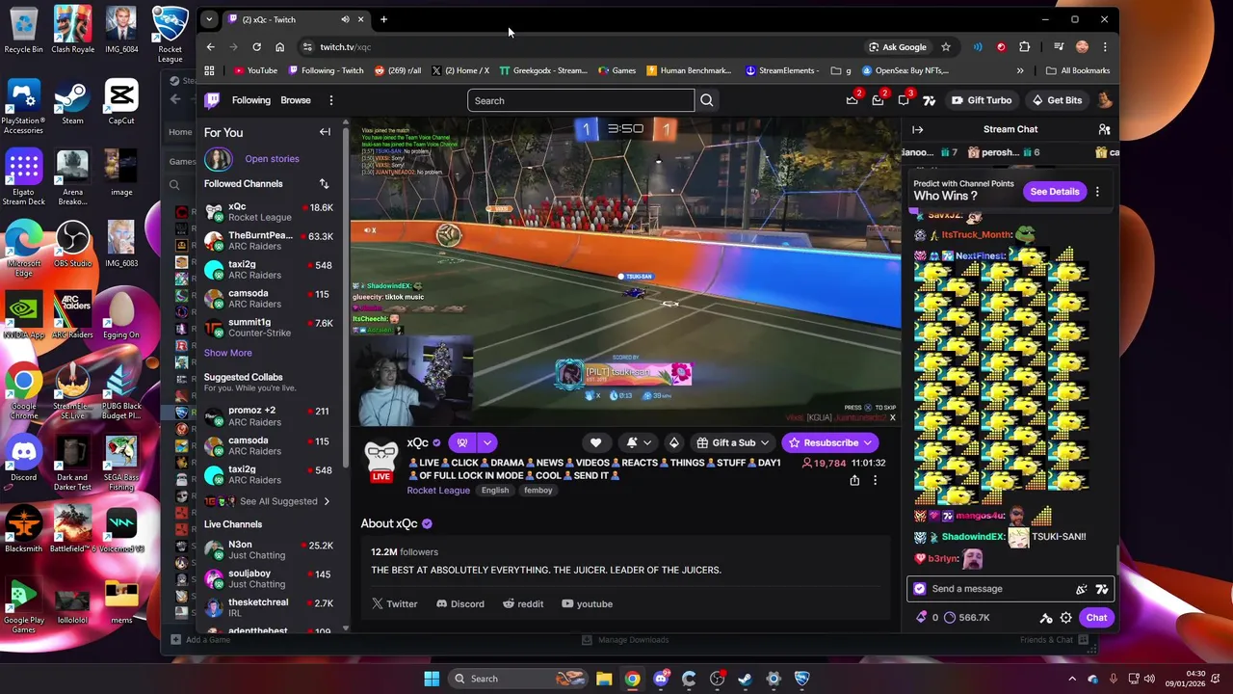Share the stream via share icon
Viewport: 1233px width, 694px height.
click(x=854, y=480)
